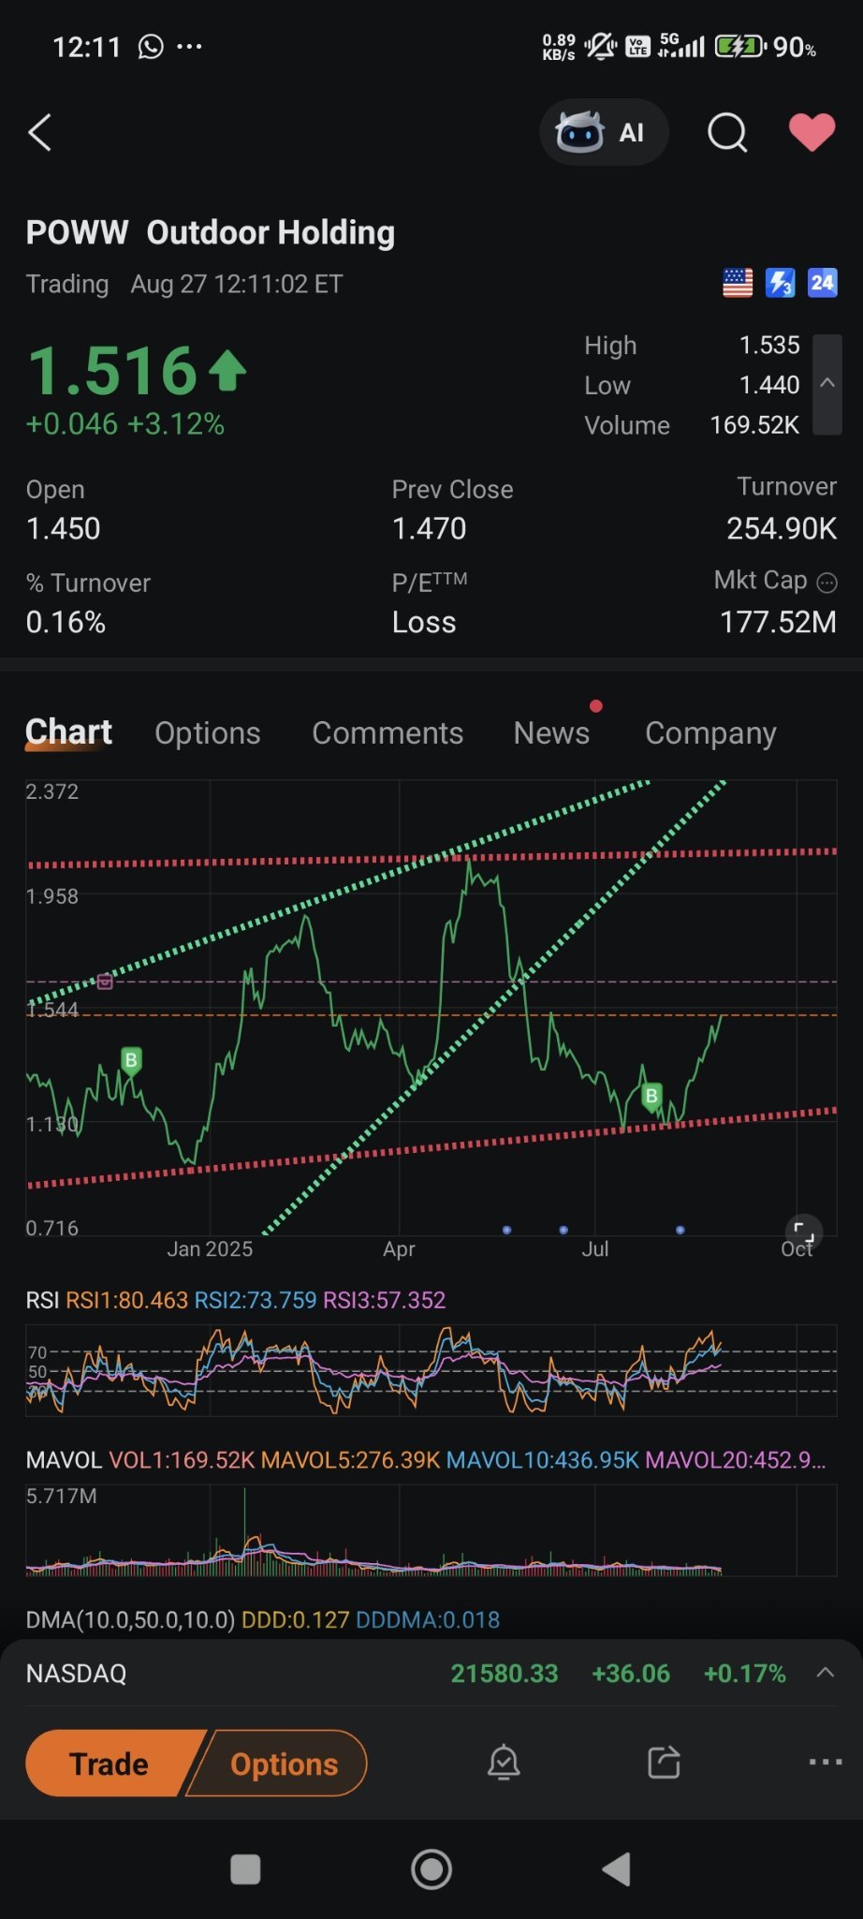Tap the RSI indicator label
This screenshot has width=863, height=1919.
[42, 1300]
